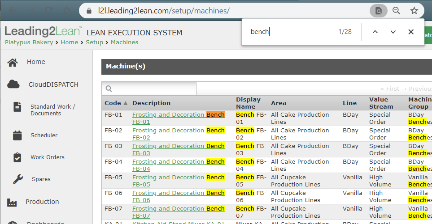Select Home in sidebar menu

(36, 62)
